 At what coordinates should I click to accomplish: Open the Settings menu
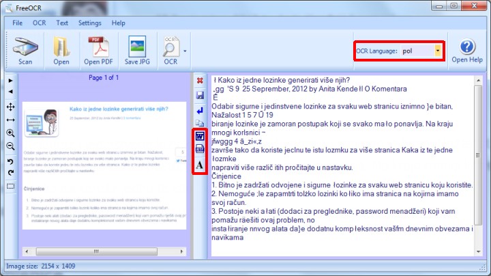pos(89,23)
